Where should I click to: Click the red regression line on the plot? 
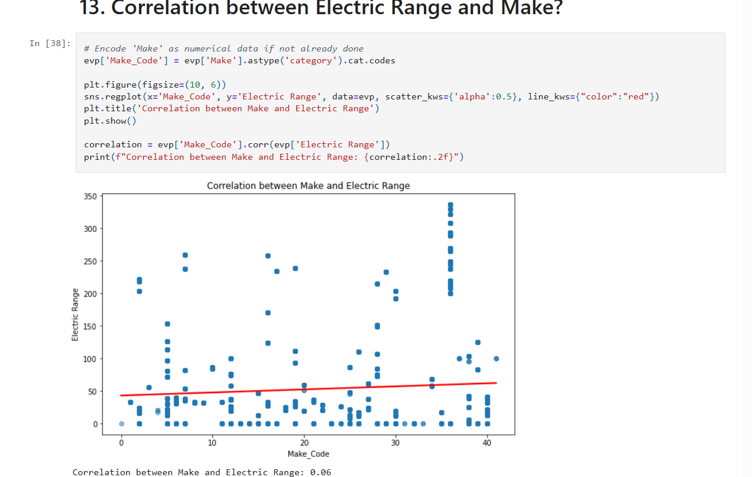[308, 389]
